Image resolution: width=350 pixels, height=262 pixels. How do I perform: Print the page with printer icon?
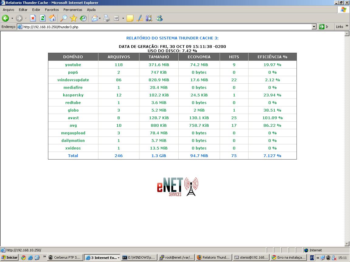pyautogui.click(x=107, y=18)
